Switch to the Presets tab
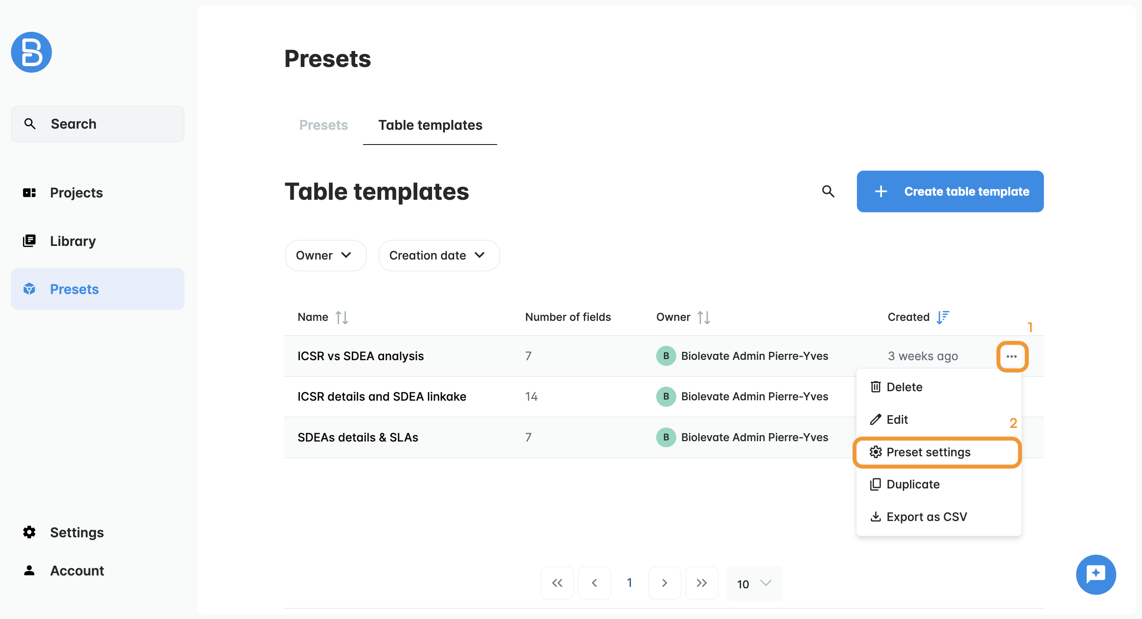Screen dimensions: 1142x619 pyautogui.click(x=323, y=125)
